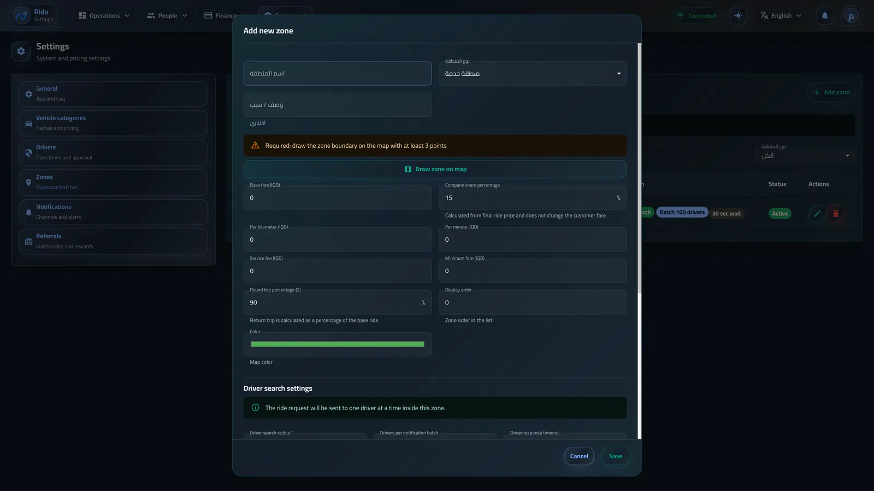
Task: Click the Active status badge
Action: [x=780, y=213]
